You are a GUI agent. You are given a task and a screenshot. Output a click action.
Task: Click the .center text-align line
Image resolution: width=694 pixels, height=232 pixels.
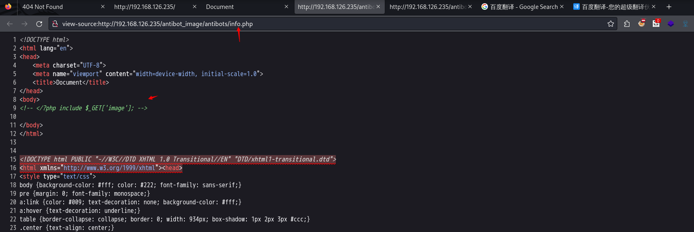(x=67, y=228)
